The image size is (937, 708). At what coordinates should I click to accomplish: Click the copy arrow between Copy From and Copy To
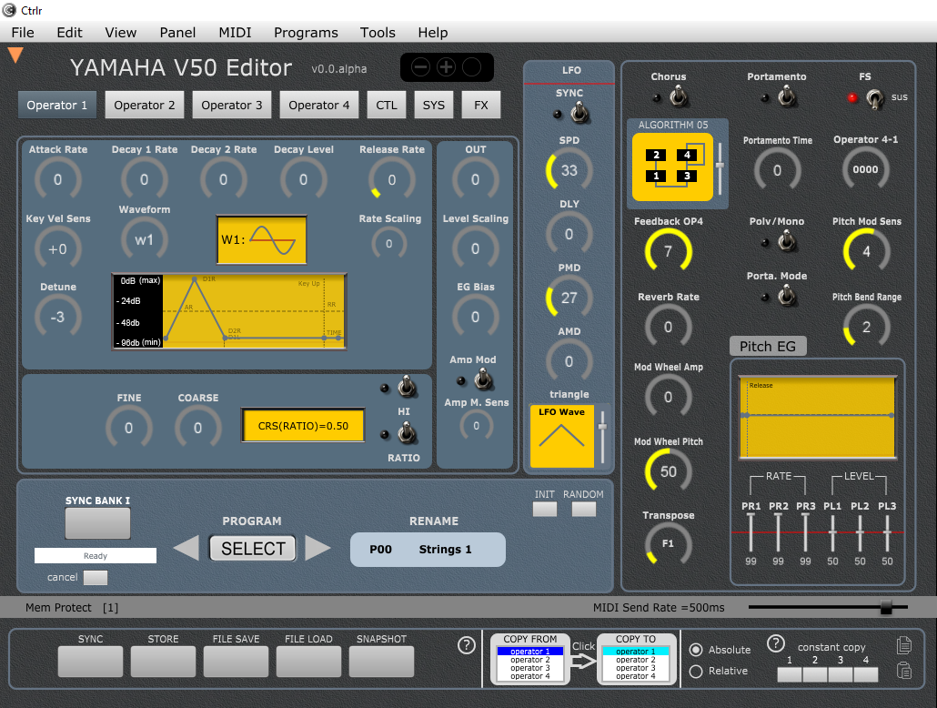[x=583, y=662]
